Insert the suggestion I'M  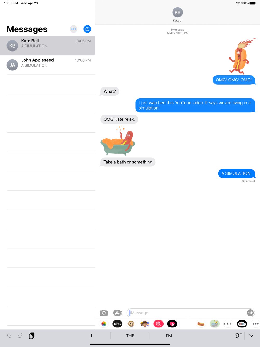tap(169, 336)
